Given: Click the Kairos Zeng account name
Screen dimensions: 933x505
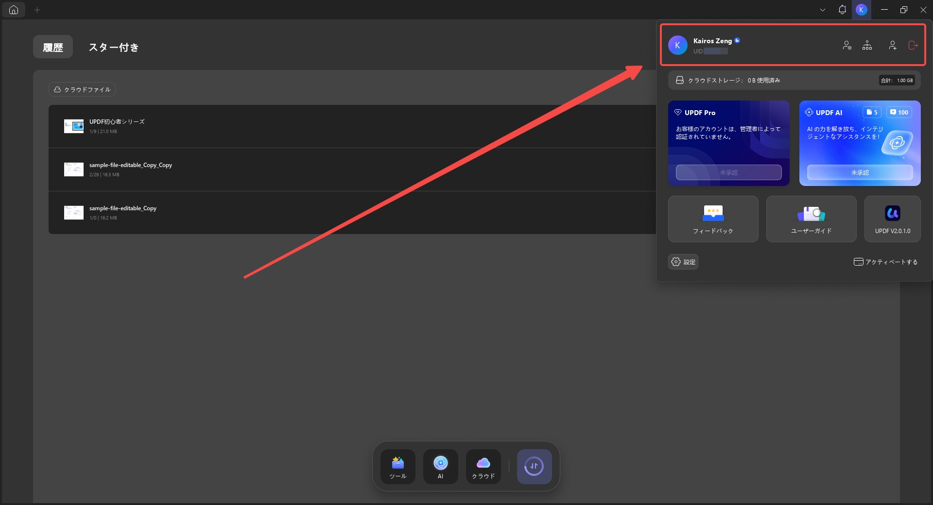Looking at the screenshot, I should click(x=712, y=41).
